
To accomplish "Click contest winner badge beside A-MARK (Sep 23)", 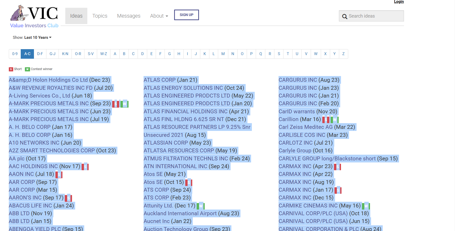I will pos(124,104).
